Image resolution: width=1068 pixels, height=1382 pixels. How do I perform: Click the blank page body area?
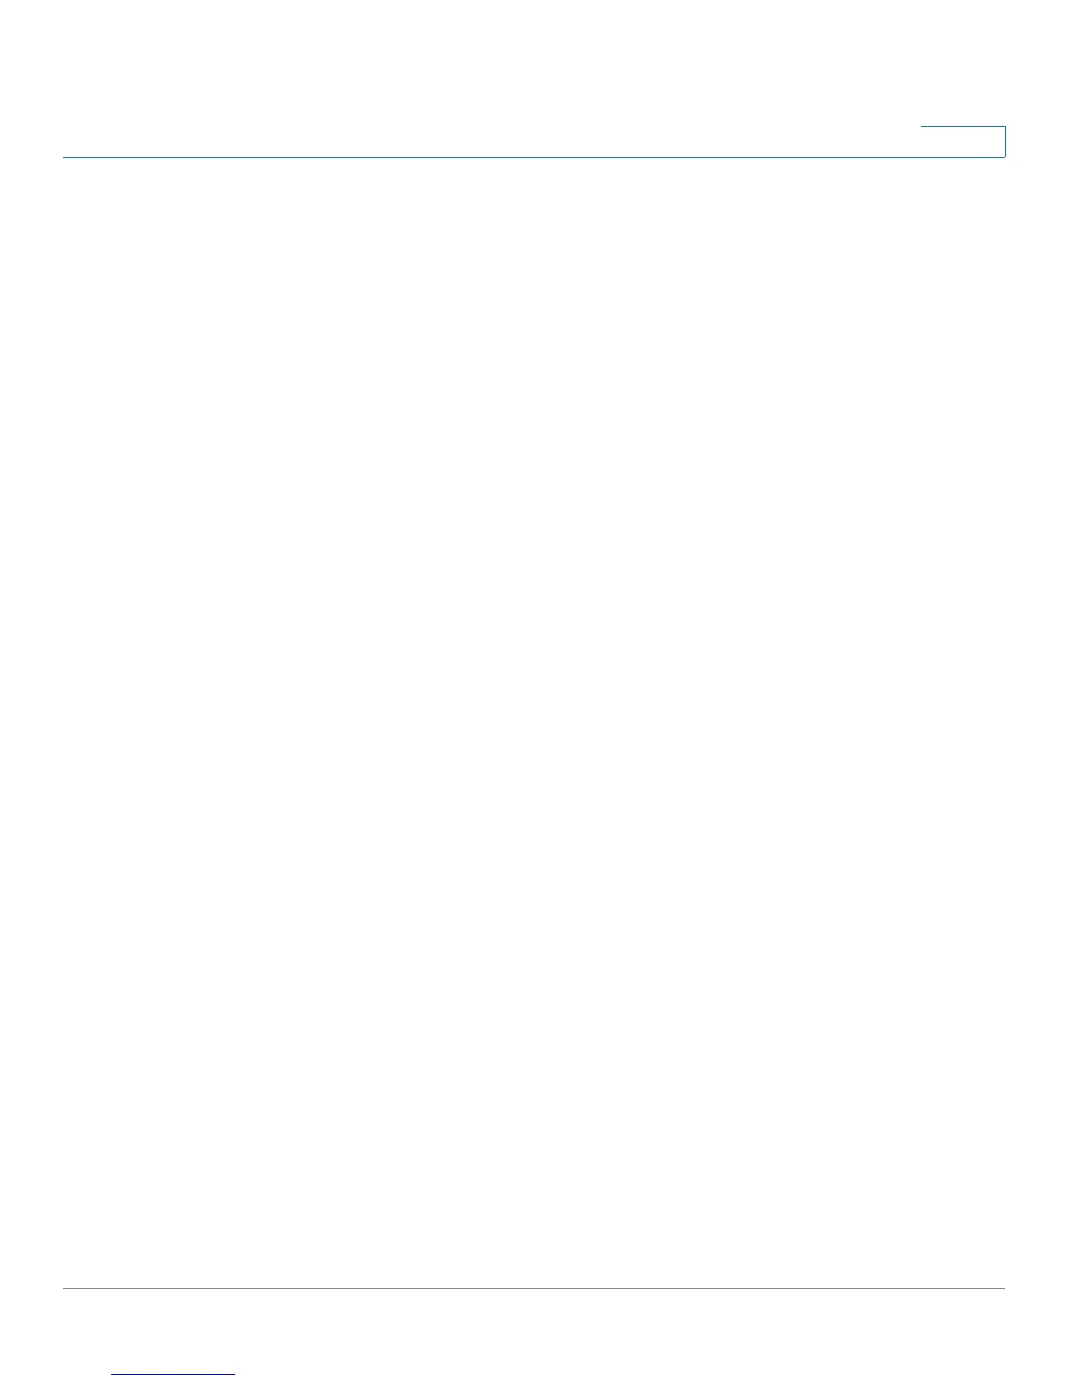(534, 722)
